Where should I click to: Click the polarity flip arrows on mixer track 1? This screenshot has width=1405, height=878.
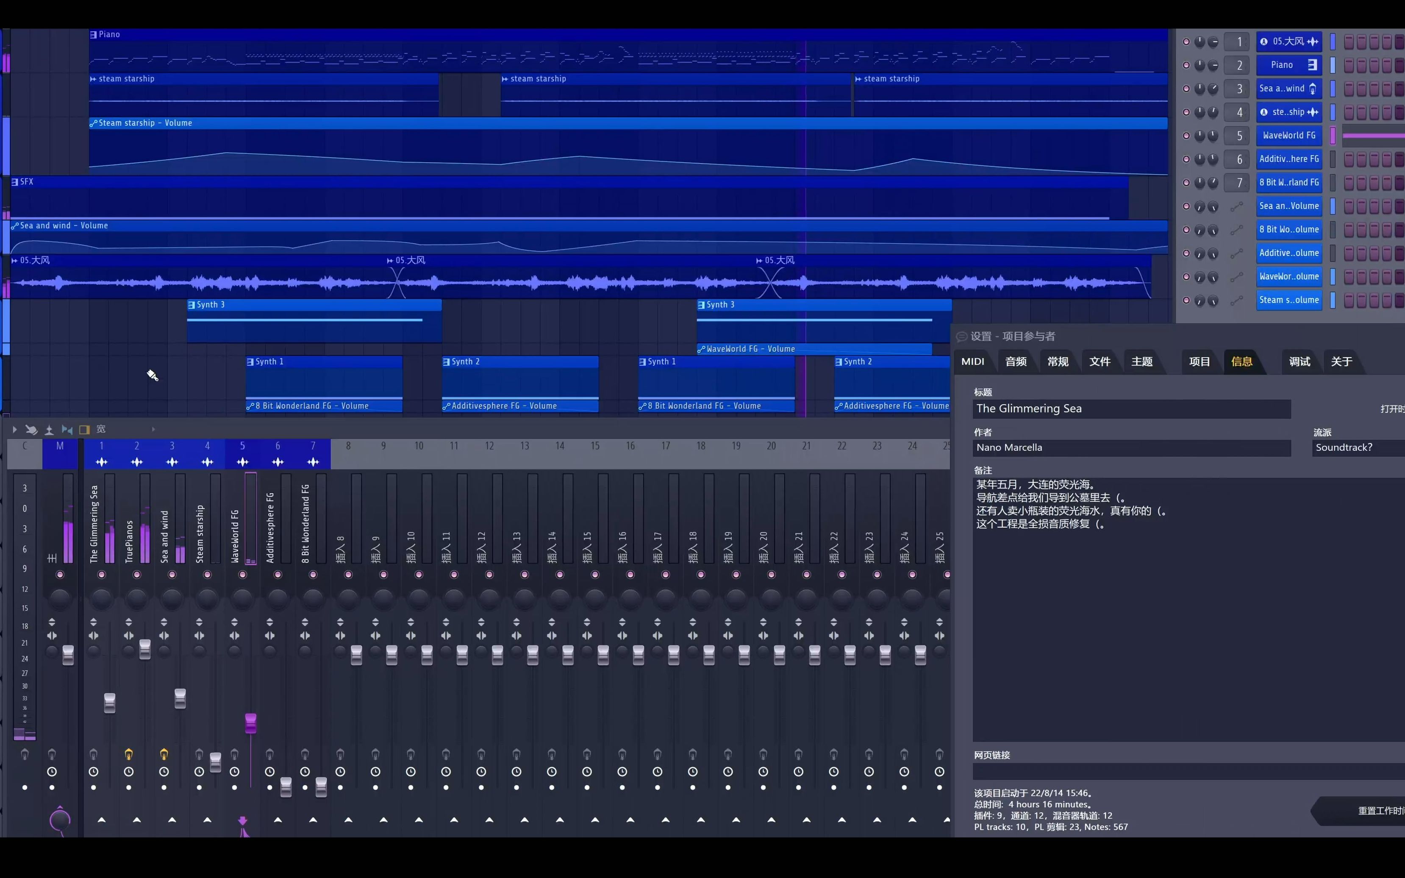click(x=94, y=622)
